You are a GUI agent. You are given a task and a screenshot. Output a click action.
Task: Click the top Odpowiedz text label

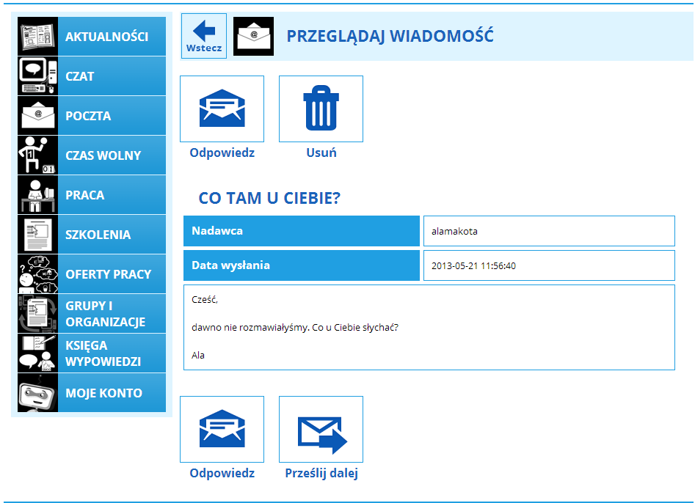pyautogui.click(x=222, y=153)
